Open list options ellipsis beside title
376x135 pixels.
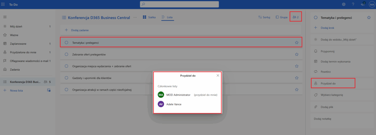click(x=135, y=18)
